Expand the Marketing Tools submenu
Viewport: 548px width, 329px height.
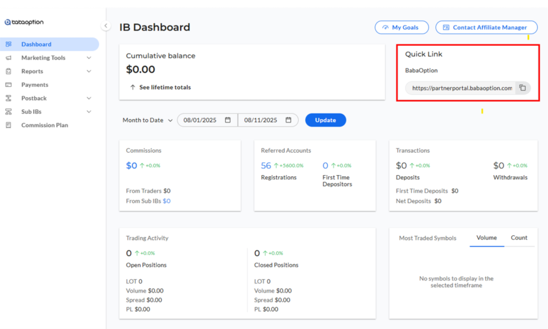pos(89,58)
